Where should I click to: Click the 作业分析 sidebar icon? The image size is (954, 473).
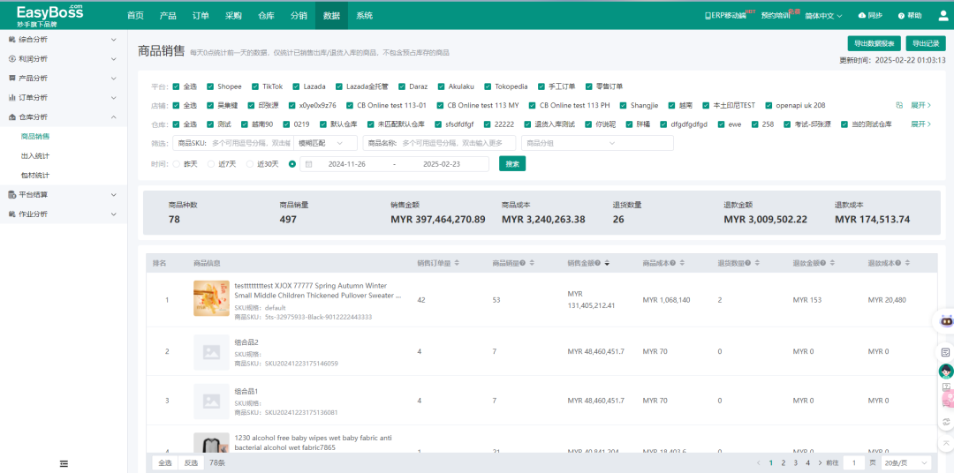(x=12, y=214)
